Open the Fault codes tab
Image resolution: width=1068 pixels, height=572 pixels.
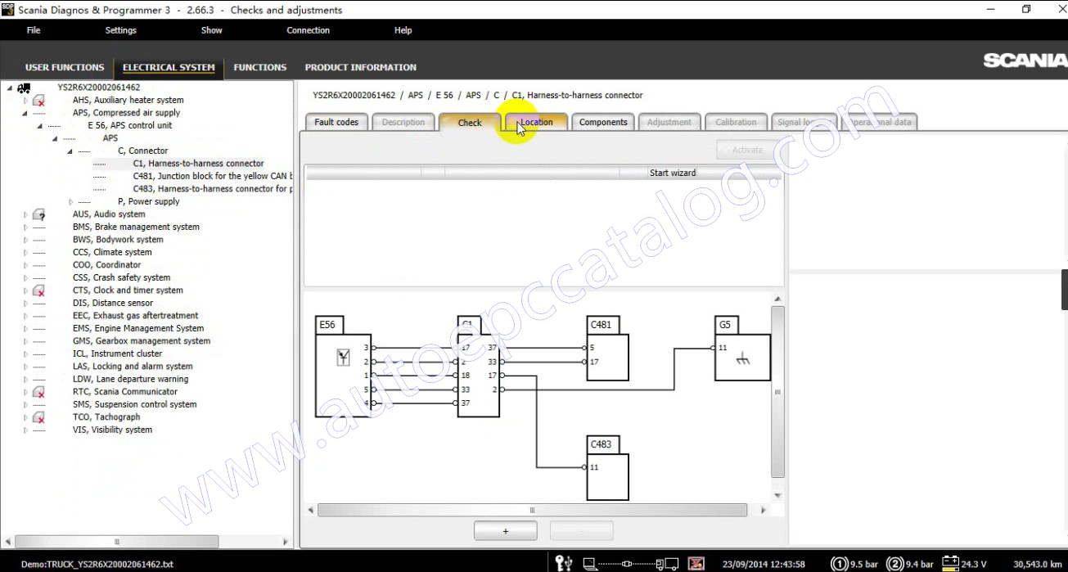tap(336, 122)
